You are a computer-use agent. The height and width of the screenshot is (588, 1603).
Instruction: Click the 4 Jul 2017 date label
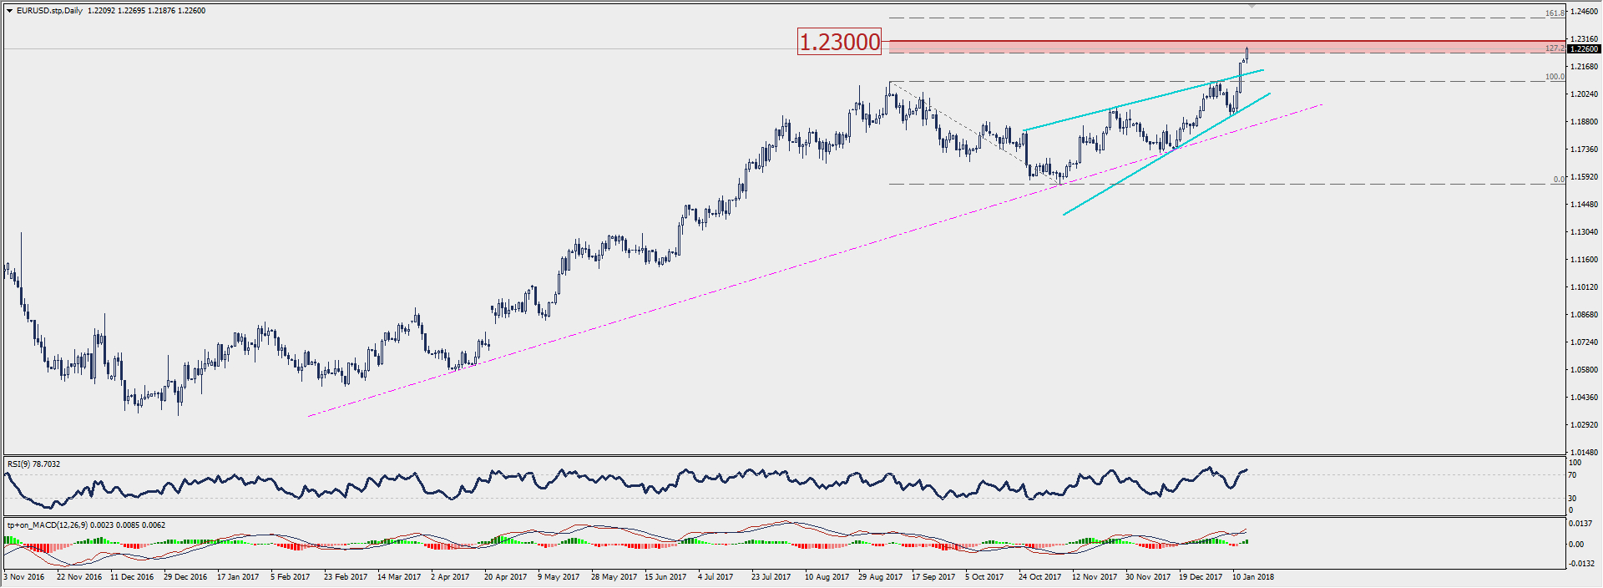(716, 577)
